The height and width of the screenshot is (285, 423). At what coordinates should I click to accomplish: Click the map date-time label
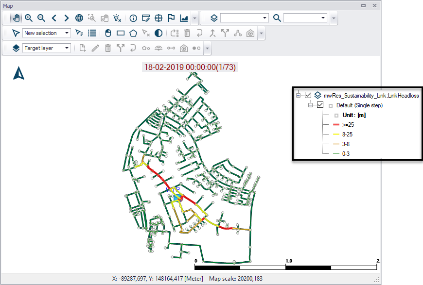[190, 67]
